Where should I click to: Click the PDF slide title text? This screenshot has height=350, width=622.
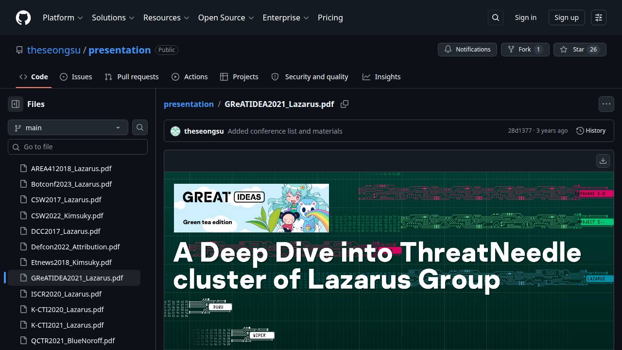[377, 266]
